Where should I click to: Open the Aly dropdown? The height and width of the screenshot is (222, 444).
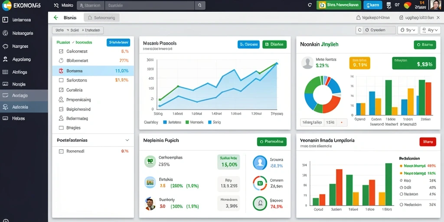[430, 30]
